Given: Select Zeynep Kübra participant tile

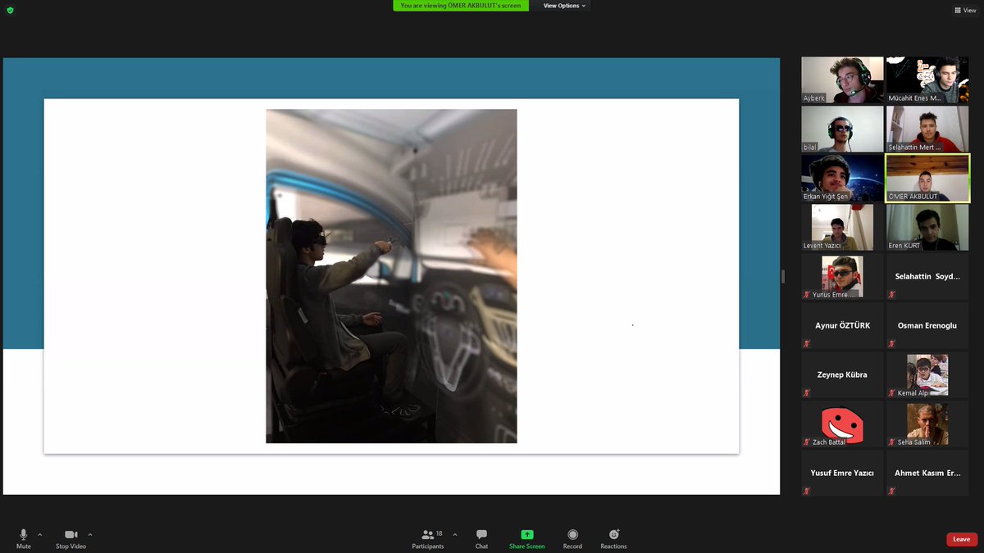Looking at the screenshot, I should [842, 375].
